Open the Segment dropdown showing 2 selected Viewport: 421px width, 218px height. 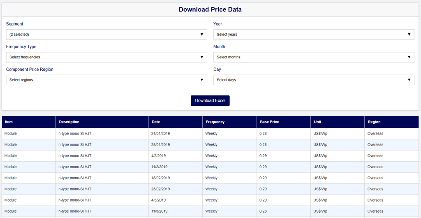coord(106,35)
